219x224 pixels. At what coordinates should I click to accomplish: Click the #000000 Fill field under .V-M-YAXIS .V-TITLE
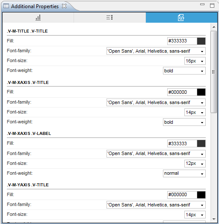(x=182, y=195)
